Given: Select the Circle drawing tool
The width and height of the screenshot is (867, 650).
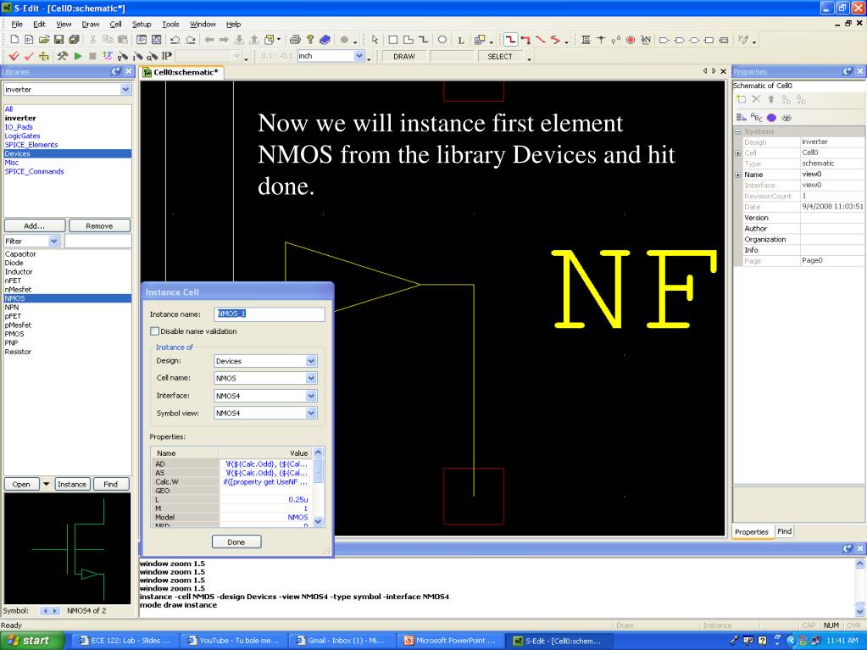Looking at the screenshot, I should (x=442, y=39).
